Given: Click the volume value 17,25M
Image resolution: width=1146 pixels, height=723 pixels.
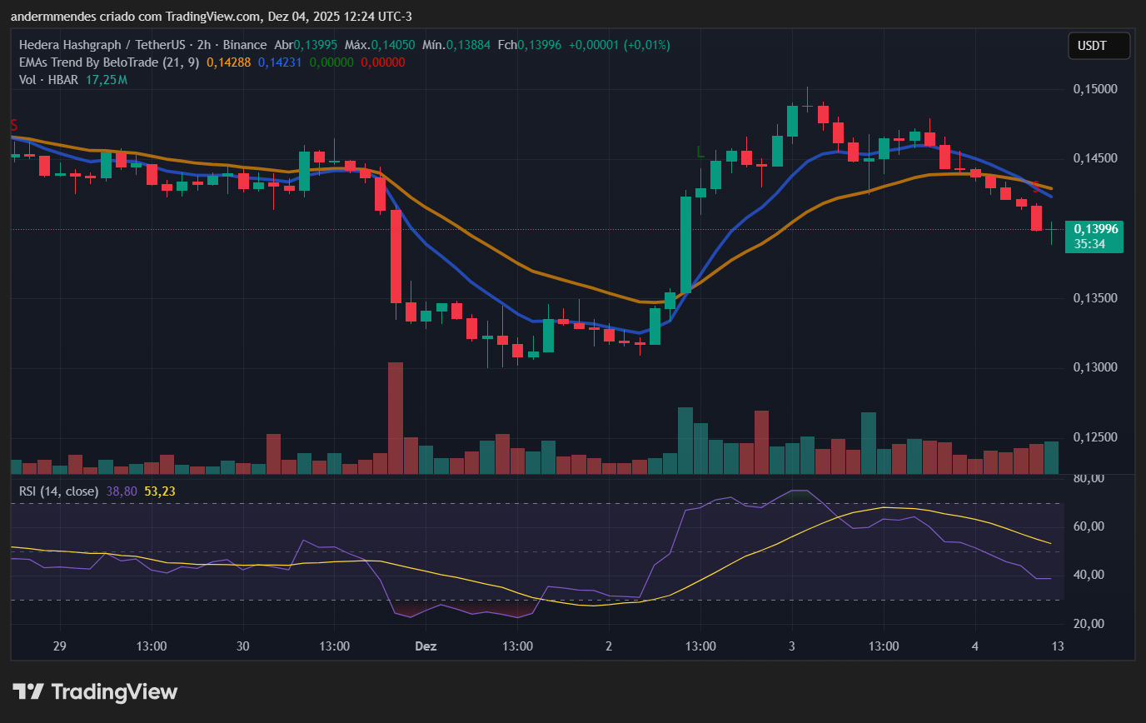Looking at the screenshot, I should click(x=109, y=79).
